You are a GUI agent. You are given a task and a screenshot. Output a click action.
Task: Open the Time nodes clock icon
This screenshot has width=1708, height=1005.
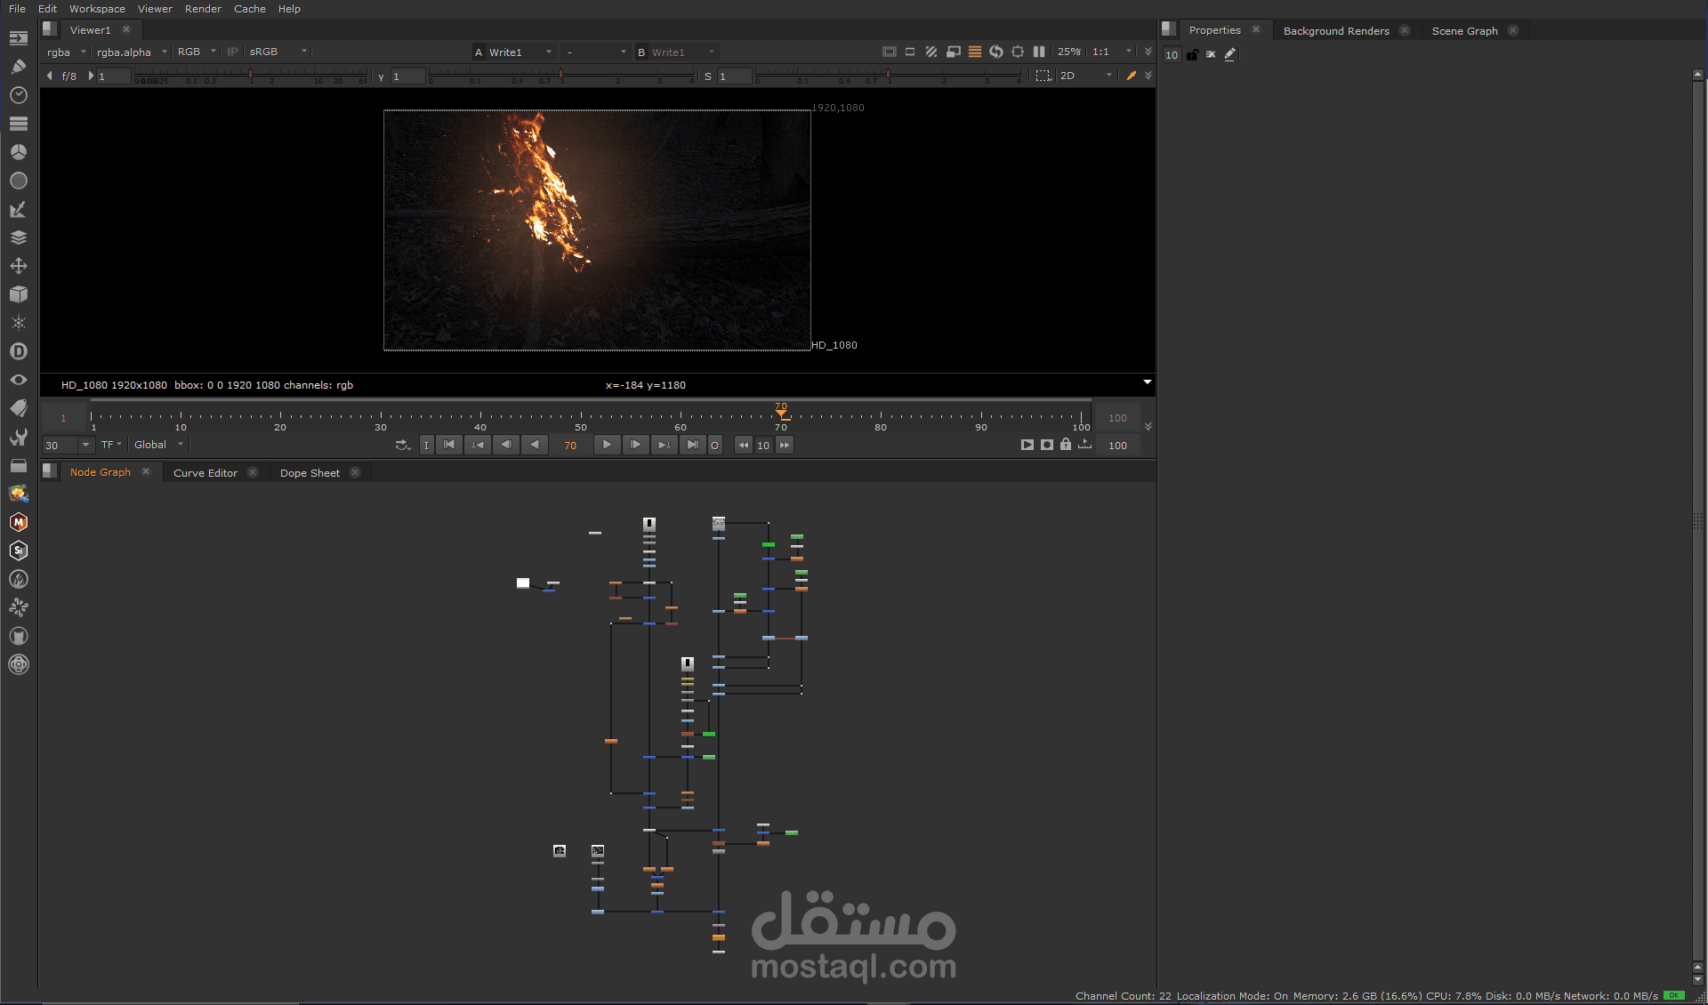(18, 95)
